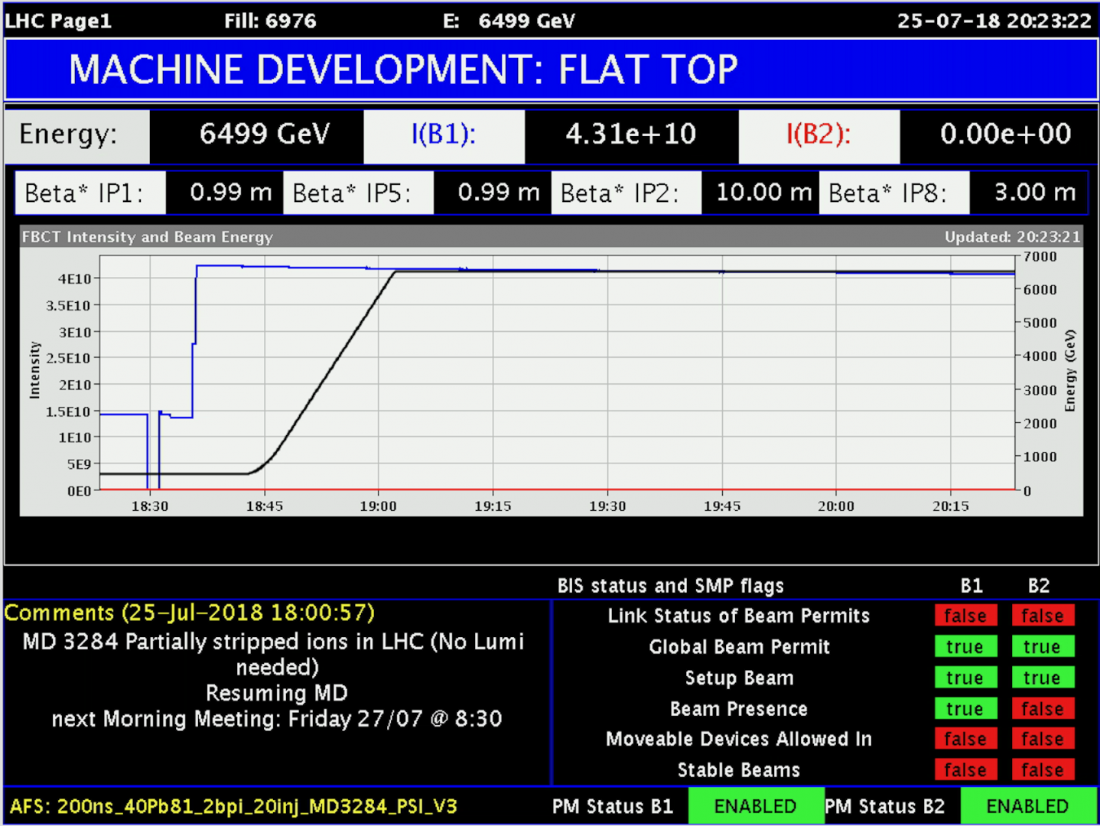Click the Beta* IP1: label
Image resolution: width=1100 pixels, height=826 pixels.
(x=90, y=193)
